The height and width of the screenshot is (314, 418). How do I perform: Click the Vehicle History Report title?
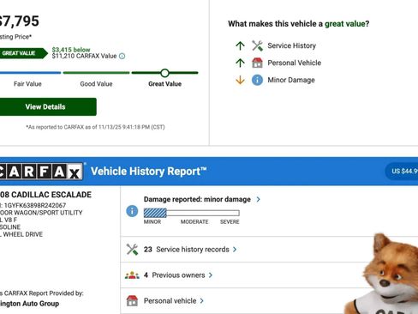pyautogui.click(x=148, y=172)
